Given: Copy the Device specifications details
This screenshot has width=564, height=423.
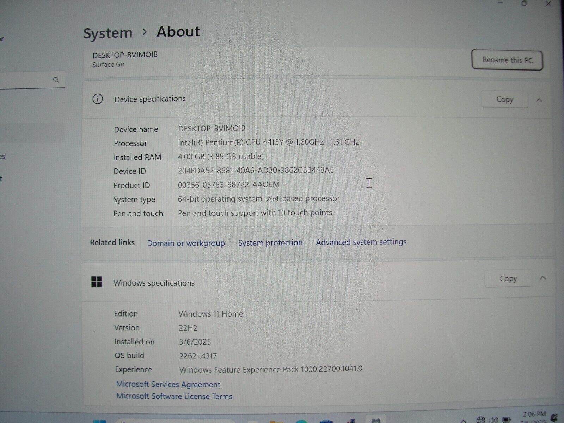Looking at the screenshot, I should pos(504,99).
